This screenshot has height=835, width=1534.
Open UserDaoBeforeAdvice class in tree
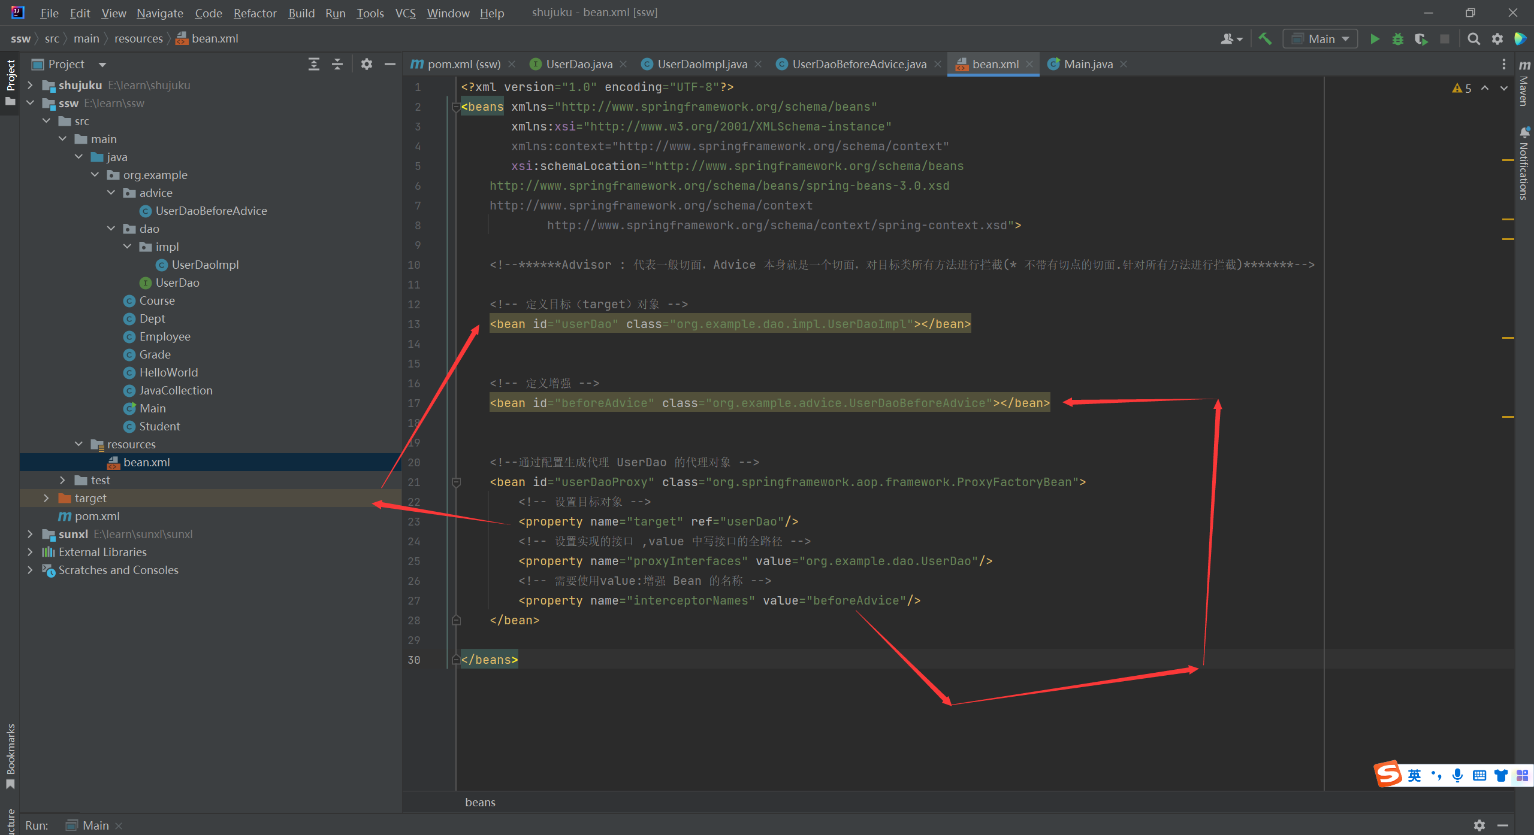211,211
